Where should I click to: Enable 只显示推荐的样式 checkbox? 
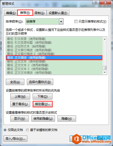click(x=76, y=22)
